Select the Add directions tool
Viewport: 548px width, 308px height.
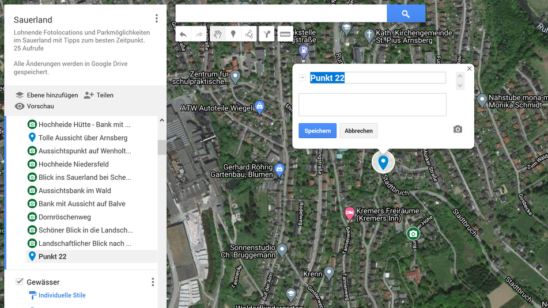point(267,34)
